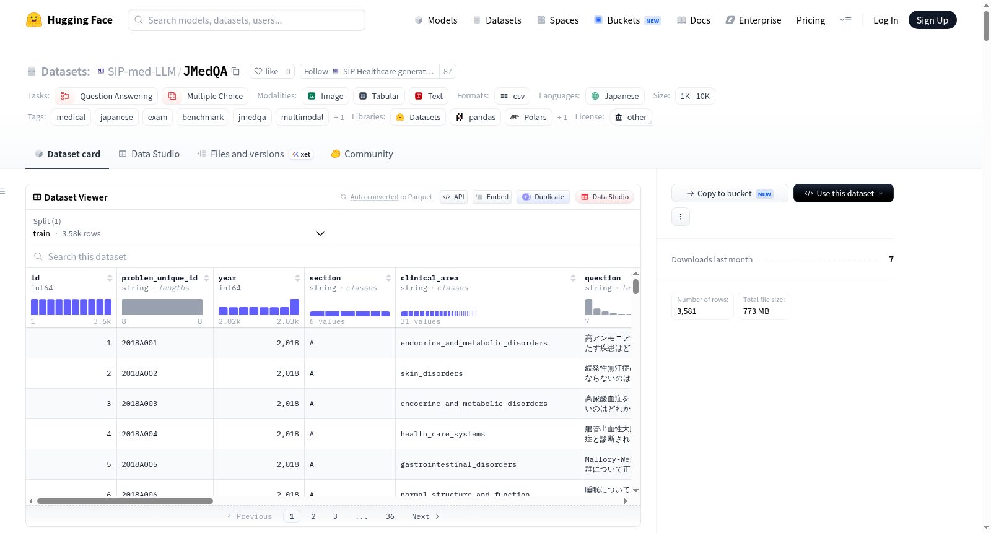
Task: Open Enterprise in top navigation
Action: [x=753, y=20]
